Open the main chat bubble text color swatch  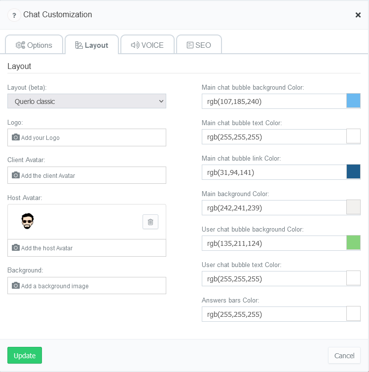[353, 136]
